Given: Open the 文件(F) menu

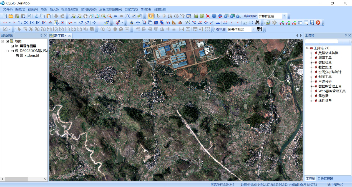Looking at the screenshot, I should coord(8,9).
